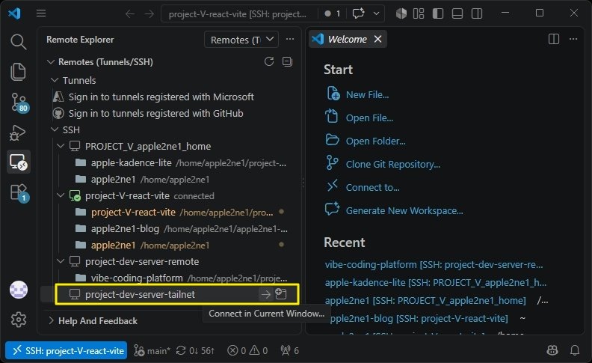
Task: Click the Connect to... link
Action: [372, 187]
